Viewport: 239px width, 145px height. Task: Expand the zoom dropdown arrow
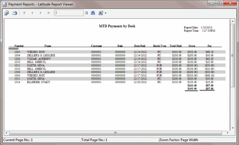[x=106, y=13]
